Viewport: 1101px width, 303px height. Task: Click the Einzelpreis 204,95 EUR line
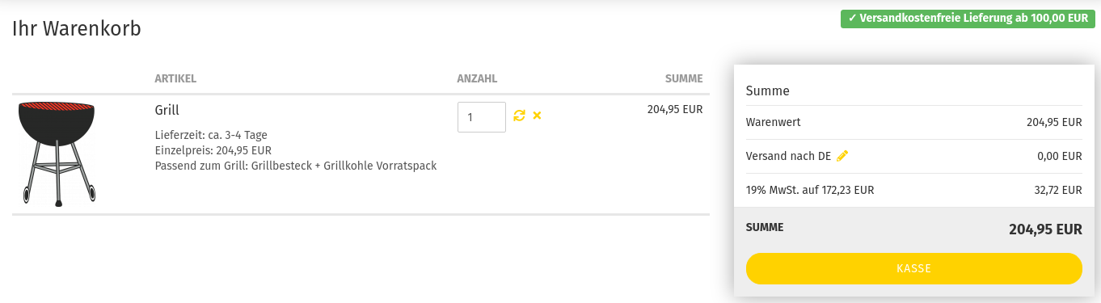coord(213,150)
